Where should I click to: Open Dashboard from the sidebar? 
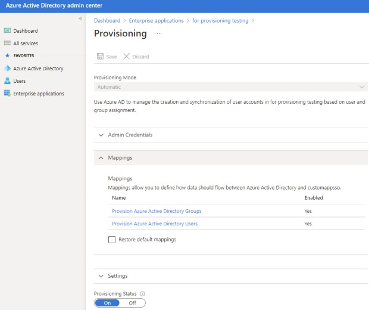26,31
